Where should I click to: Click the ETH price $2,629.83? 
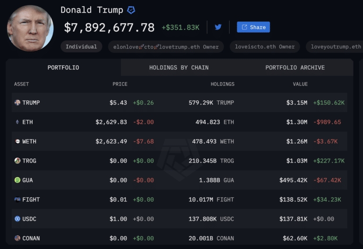112,122
